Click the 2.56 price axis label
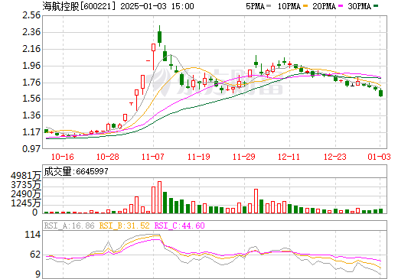This screenshot has width=398, height=279. tap(31, 15)
